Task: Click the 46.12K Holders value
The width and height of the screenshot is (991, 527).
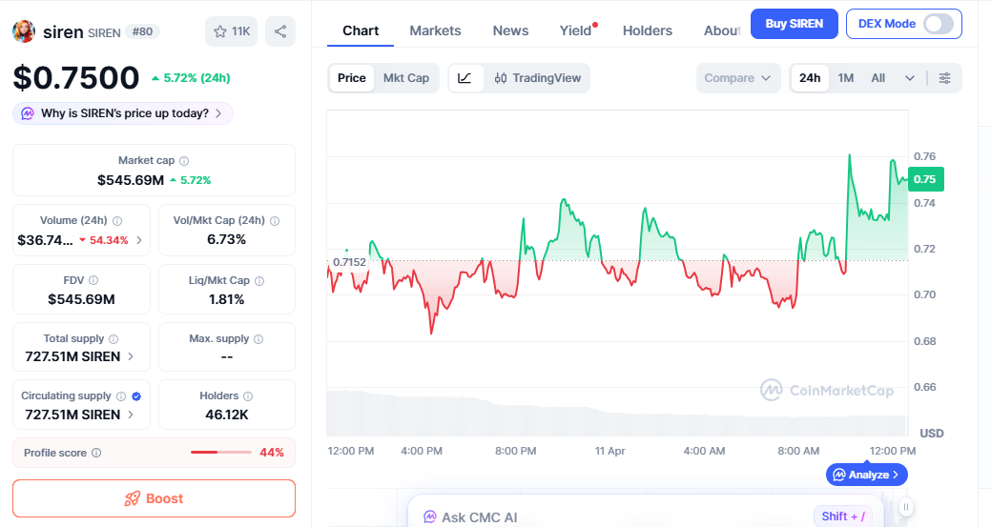Action: click(226, 415)
